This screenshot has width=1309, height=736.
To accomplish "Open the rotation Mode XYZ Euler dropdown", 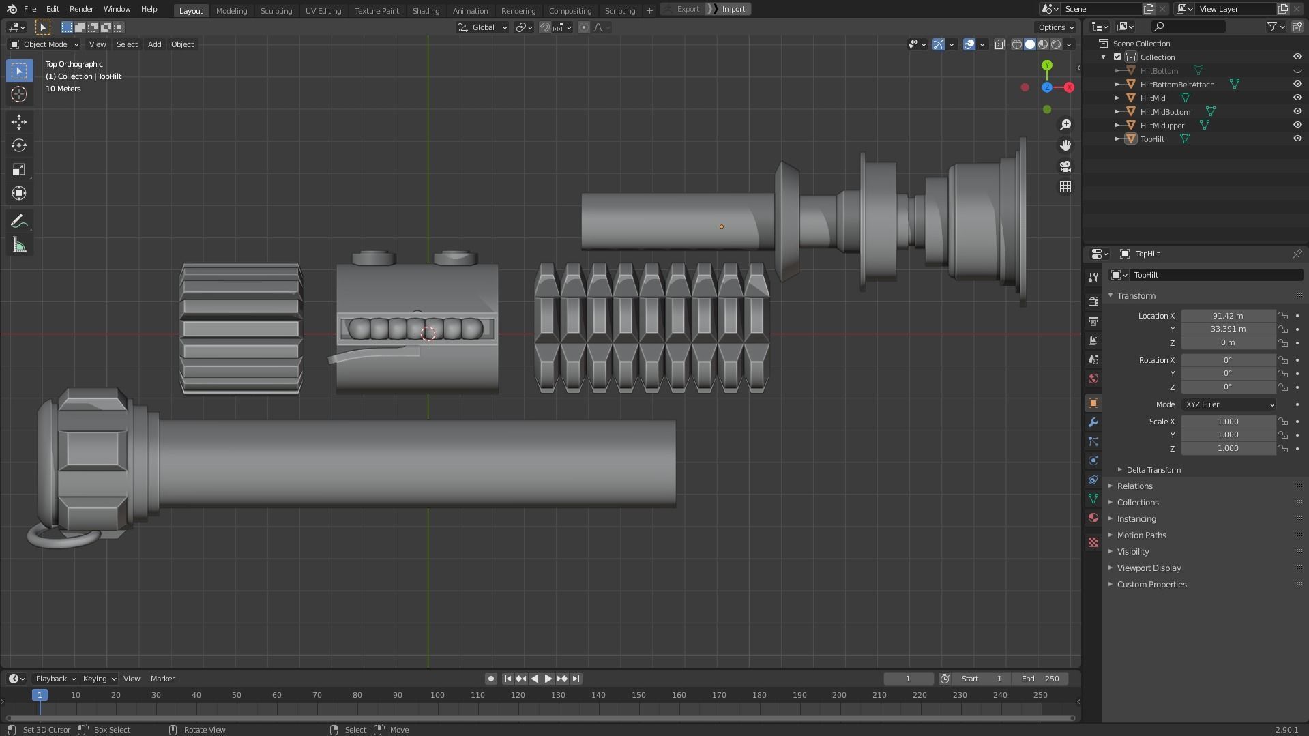I will [x=1229, y=404].
